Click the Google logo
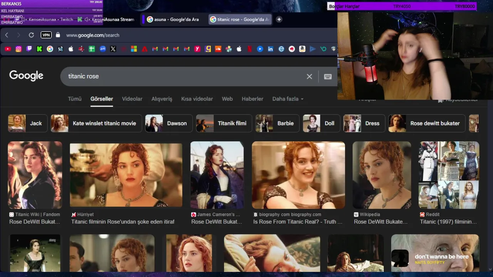Image resolution: width=493 pixels, height=277 pixels. click(x=26, y=75)
